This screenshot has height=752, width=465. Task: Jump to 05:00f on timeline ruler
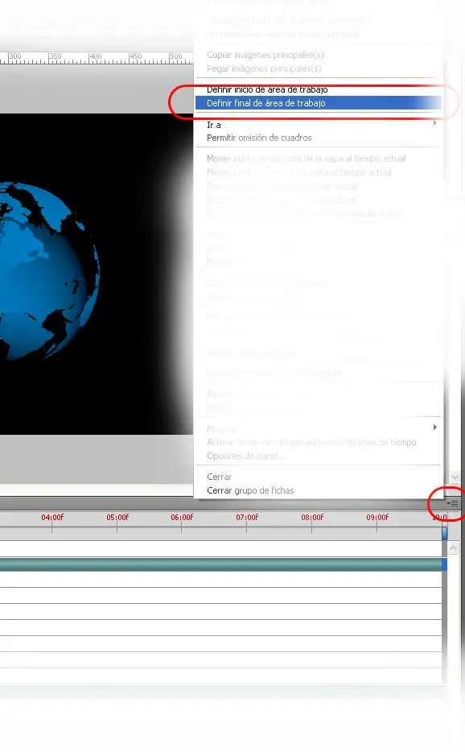pyautogui.click(x=117, y=518)
